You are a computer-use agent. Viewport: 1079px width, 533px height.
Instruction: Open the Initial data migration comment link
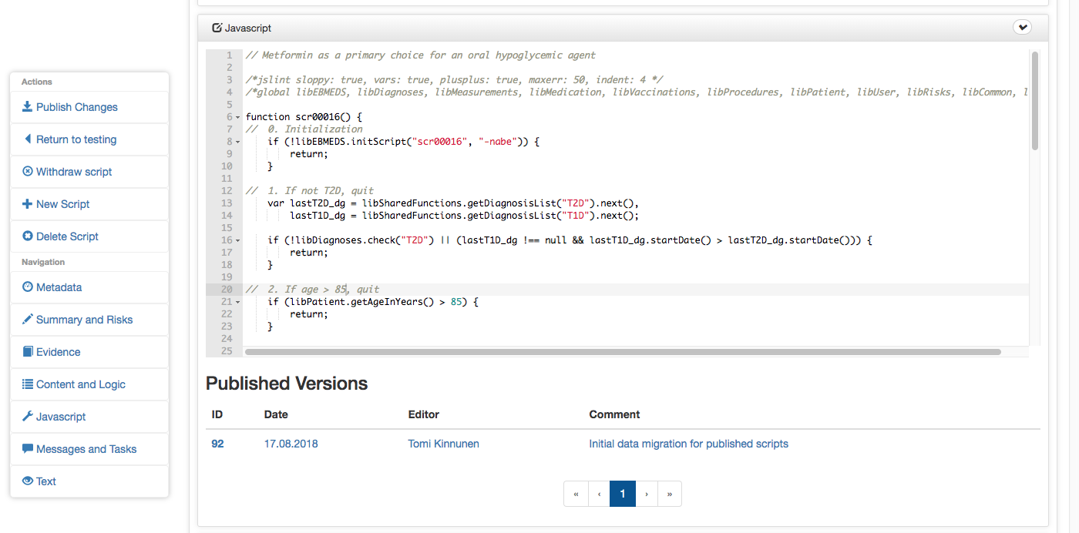688,444
